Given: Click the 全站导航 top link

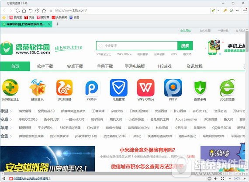Looking at the screenshot, I should pyautogui.click(x=186, y=31).
